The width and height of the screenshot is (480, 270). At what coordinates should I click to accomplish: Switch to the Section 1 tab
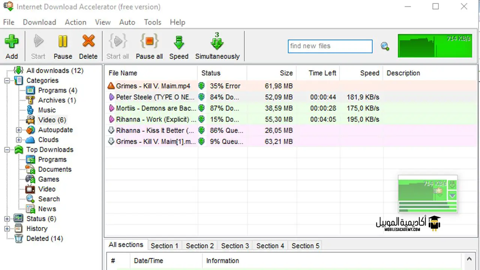coord(164,246)
